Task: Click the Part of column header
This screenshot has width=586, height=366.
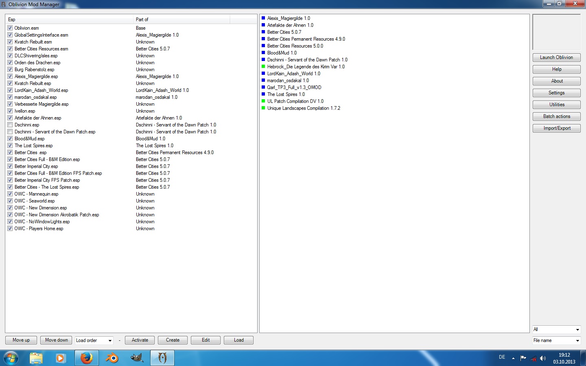Action: pyautogui.click(x=181, y=20)
